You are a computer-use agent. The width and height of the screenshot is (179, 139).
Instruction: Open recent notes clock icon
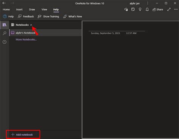(x=5, y=42)
